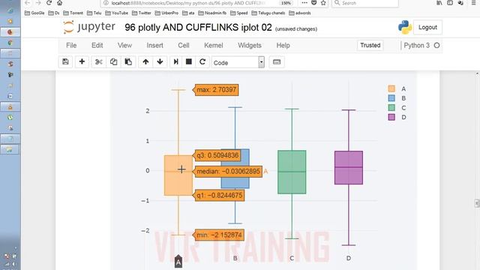Toggle trace A in the plot legend
Viewport: 480px width, 270px height.
(397, 88)
